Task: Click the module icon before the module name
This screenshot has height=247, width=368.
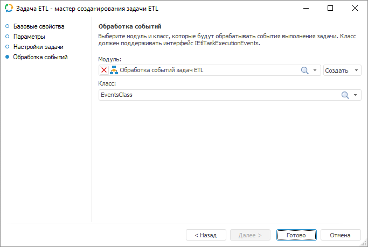Action: 114,70
